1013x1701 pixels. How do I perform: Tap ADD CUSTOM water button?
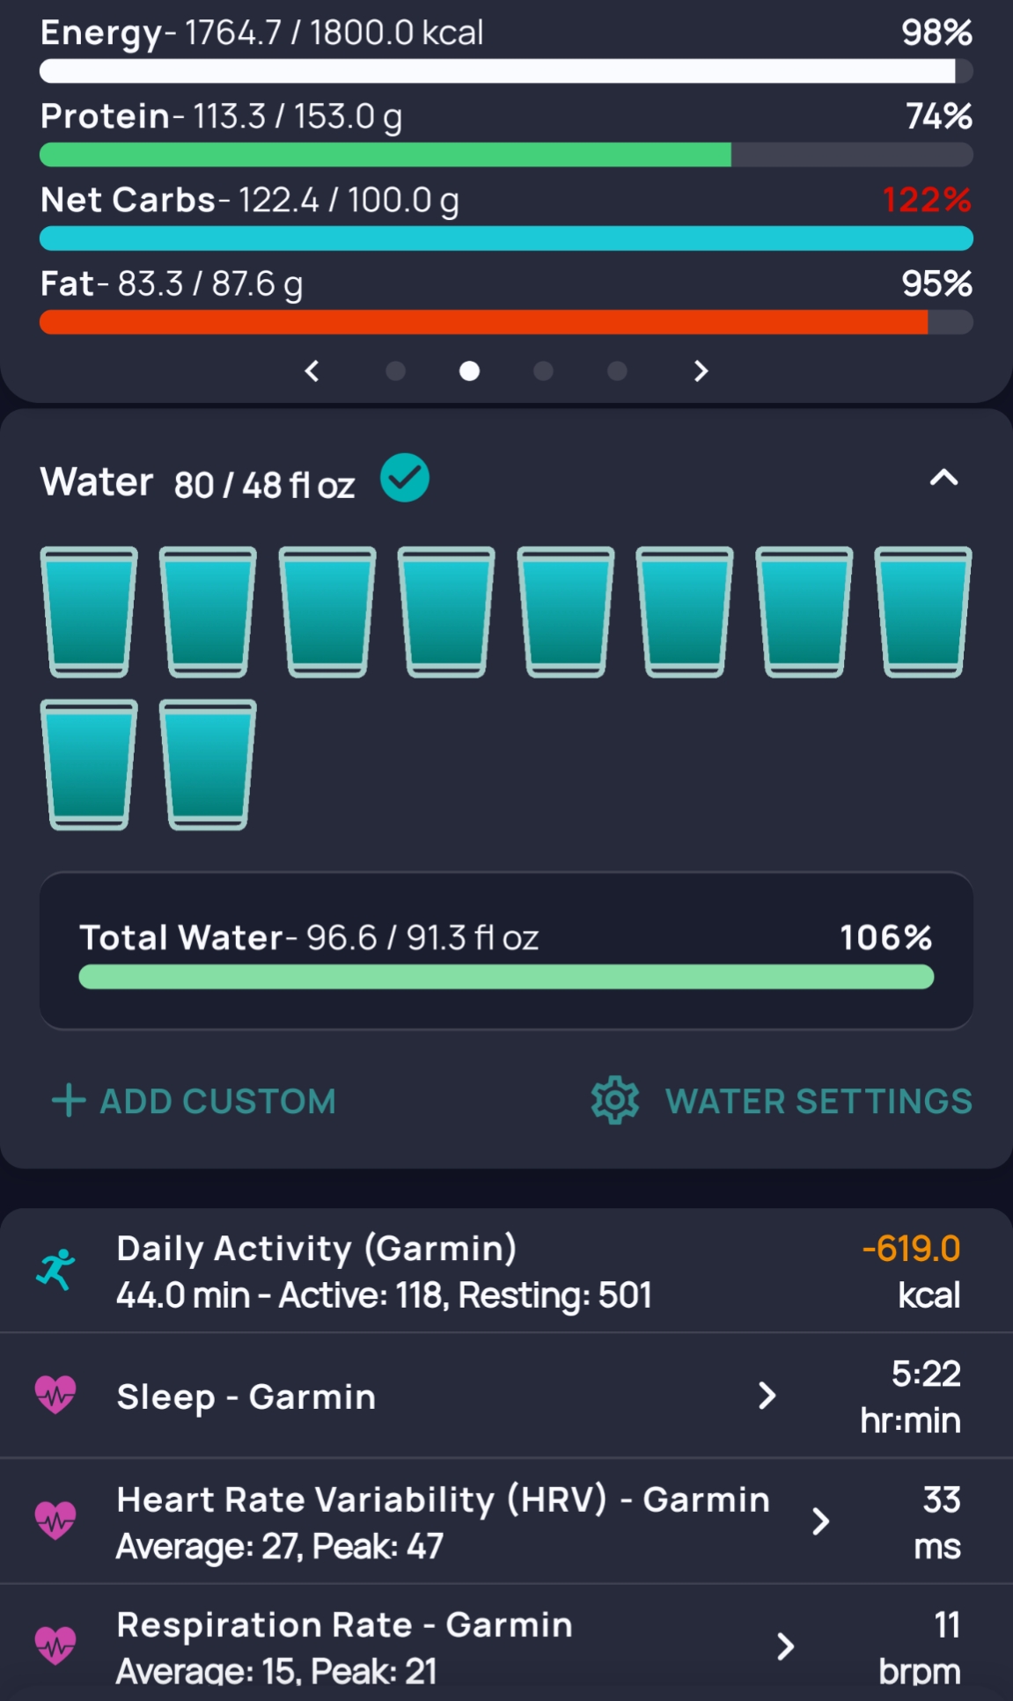[x=217, y=1101]
